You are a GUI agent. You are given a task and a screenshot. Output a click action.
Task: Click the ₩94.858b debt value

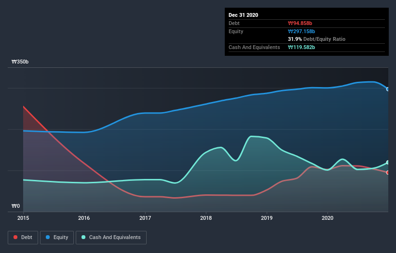point(300,23)
